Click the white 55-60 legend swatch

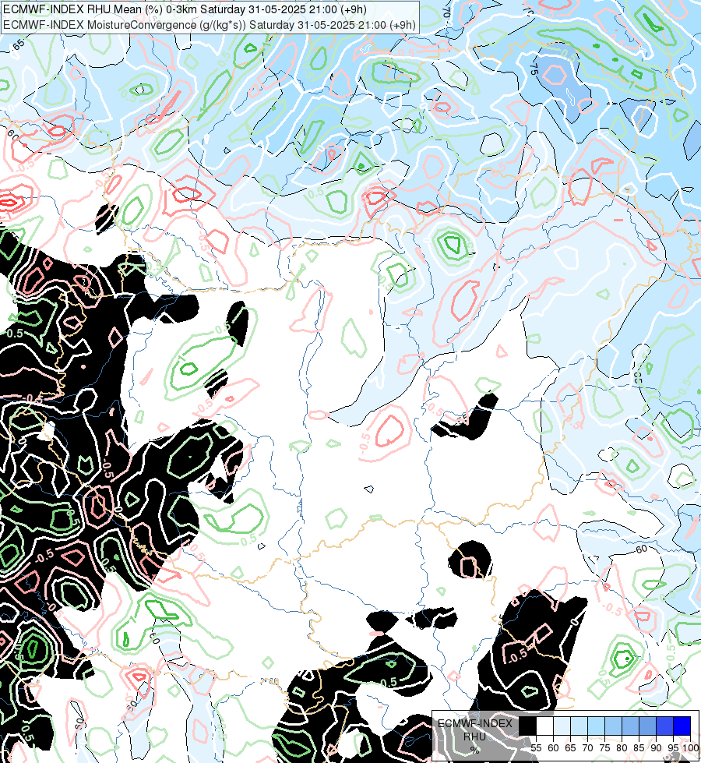(545, 726)
